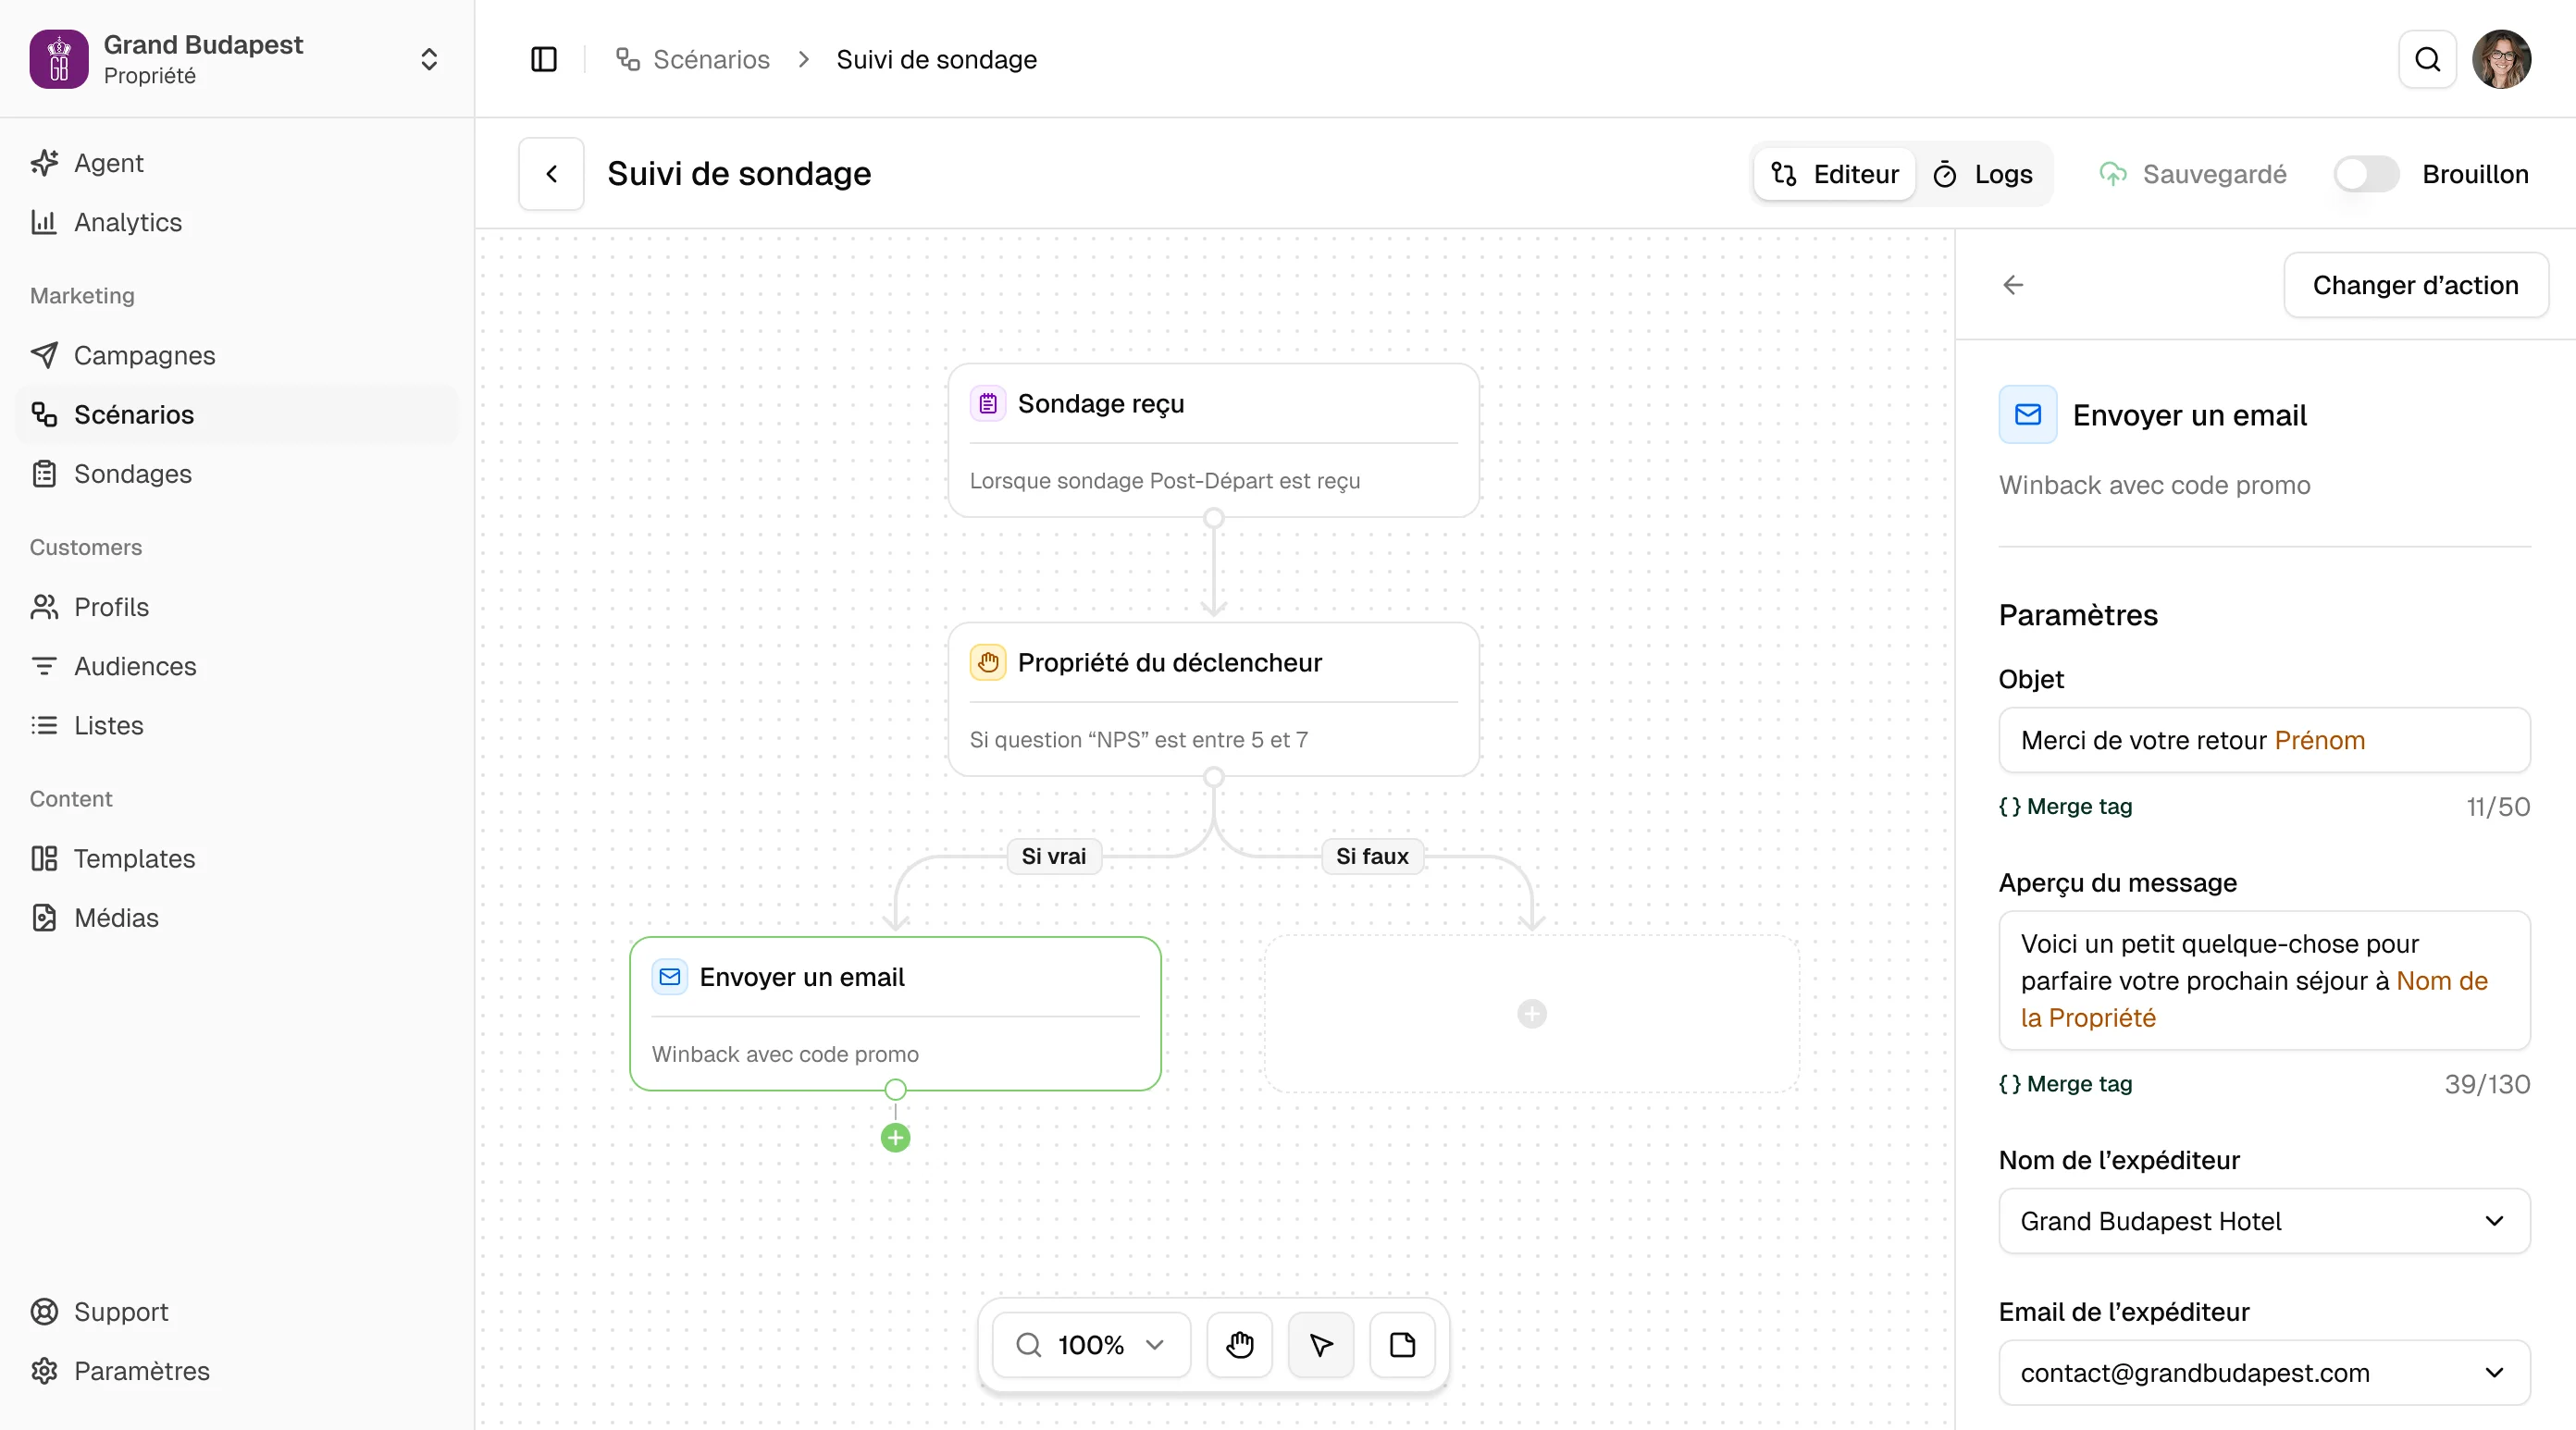Viewport: 2576px width, 1430px height.
Task: Edit the Aperçu du message field
Action: (2264, 980)
